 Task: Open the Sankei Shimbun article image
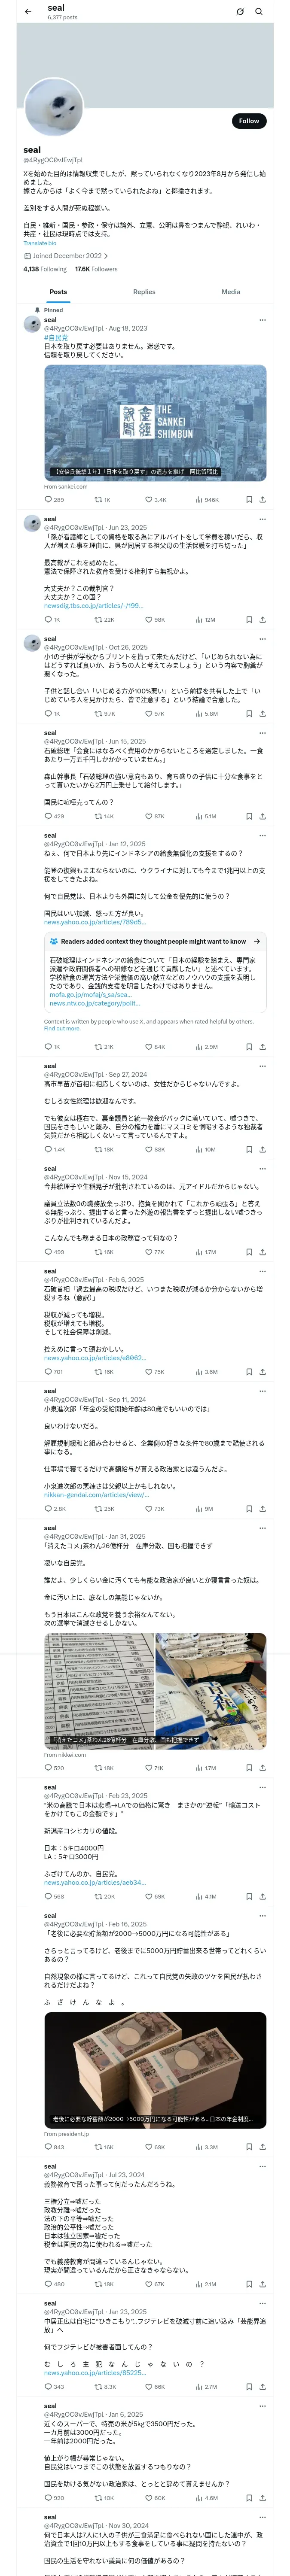coord(155,421)
